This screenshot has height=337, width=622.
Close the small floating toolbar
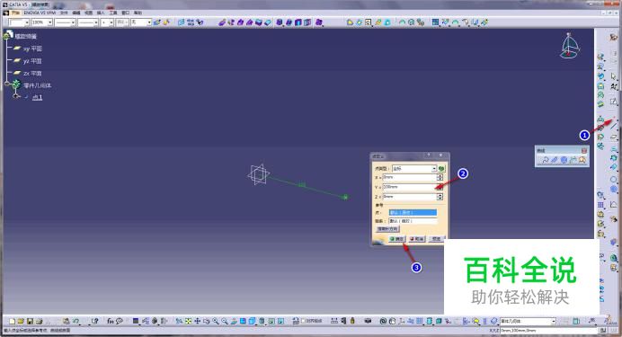[584, 150]
